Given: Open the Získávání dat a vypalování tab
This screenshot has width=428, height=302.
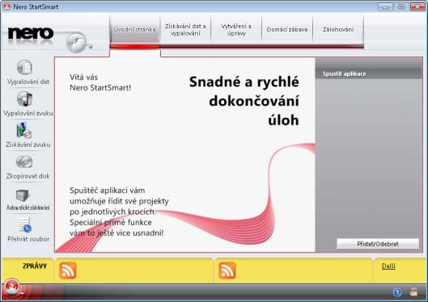Looking at the screenshot, I should (x=185, y=29).
